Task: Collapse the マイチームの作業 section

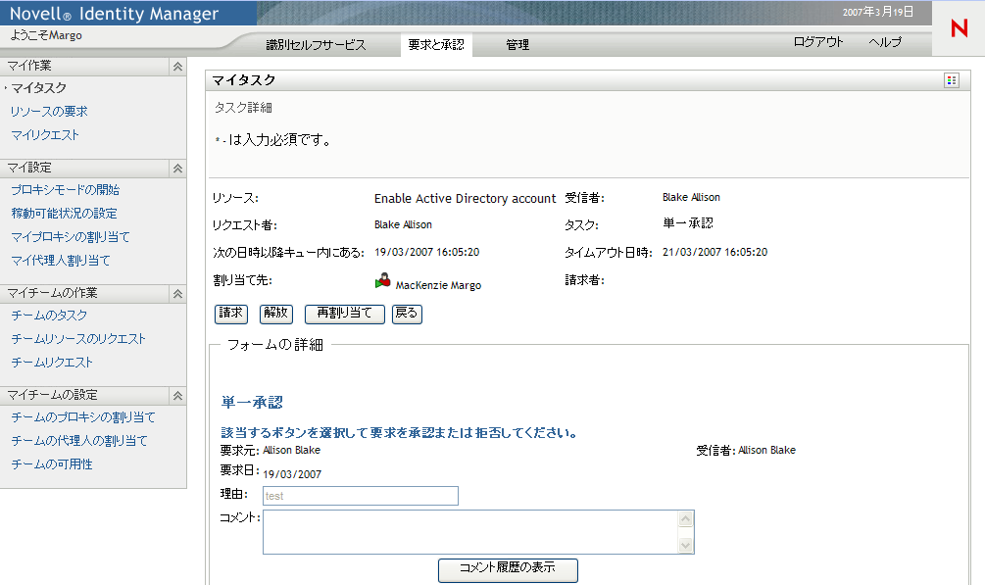Action: point(177,293)
